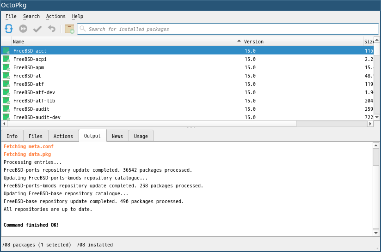381x252 pixels.
Task: Click the package icon beside FreeBSD-acct
Action: (x=6, y=51)
